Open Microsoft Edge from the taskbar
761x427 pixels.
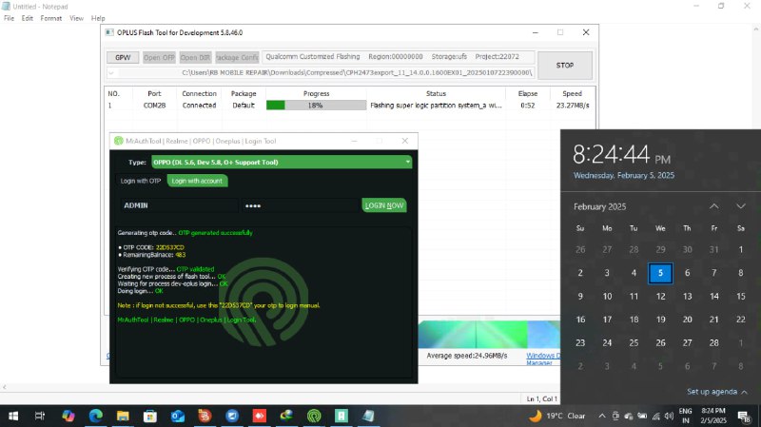click(x=96, y=416)
